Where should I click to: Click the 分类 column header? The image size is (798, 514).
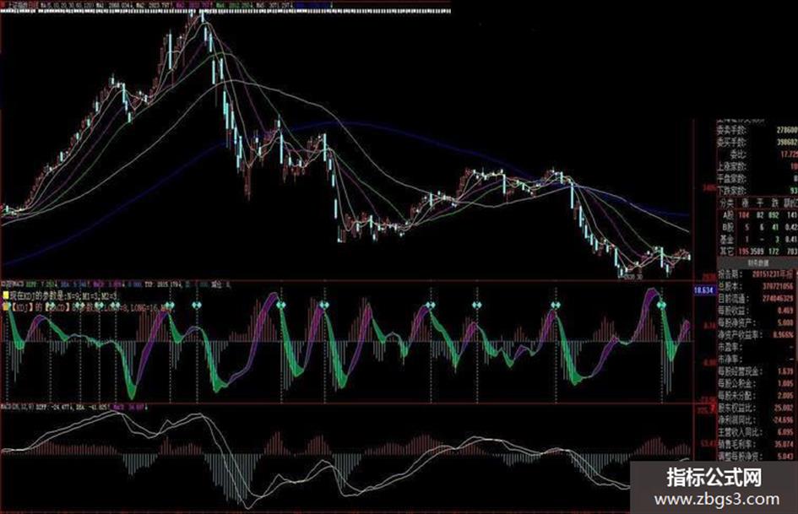tap(726, 203)
